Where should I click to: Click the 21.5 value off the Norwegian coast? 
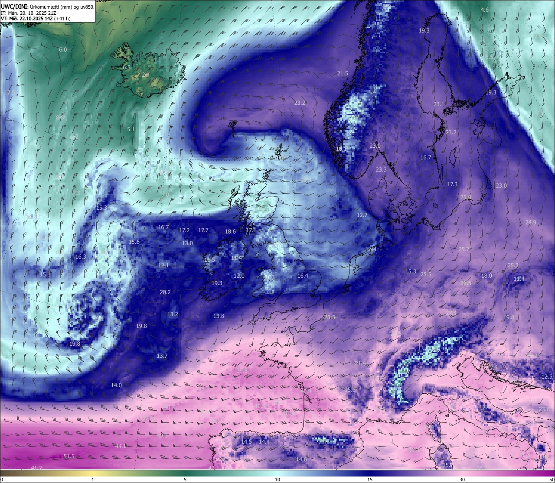pyautogui.click(x=343, y=74)
